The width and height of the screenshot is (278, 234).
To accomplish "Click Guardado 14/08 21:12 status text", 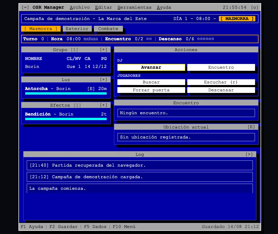I will (x=230, y=227).
